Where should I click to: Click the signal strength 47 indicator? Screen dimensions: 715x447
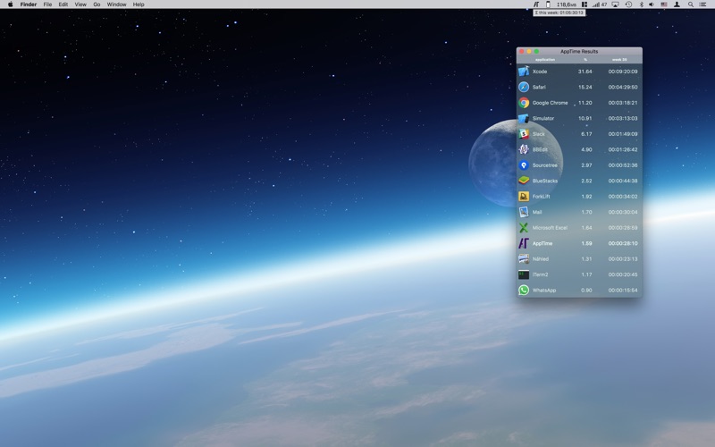[x=600, y=4]
